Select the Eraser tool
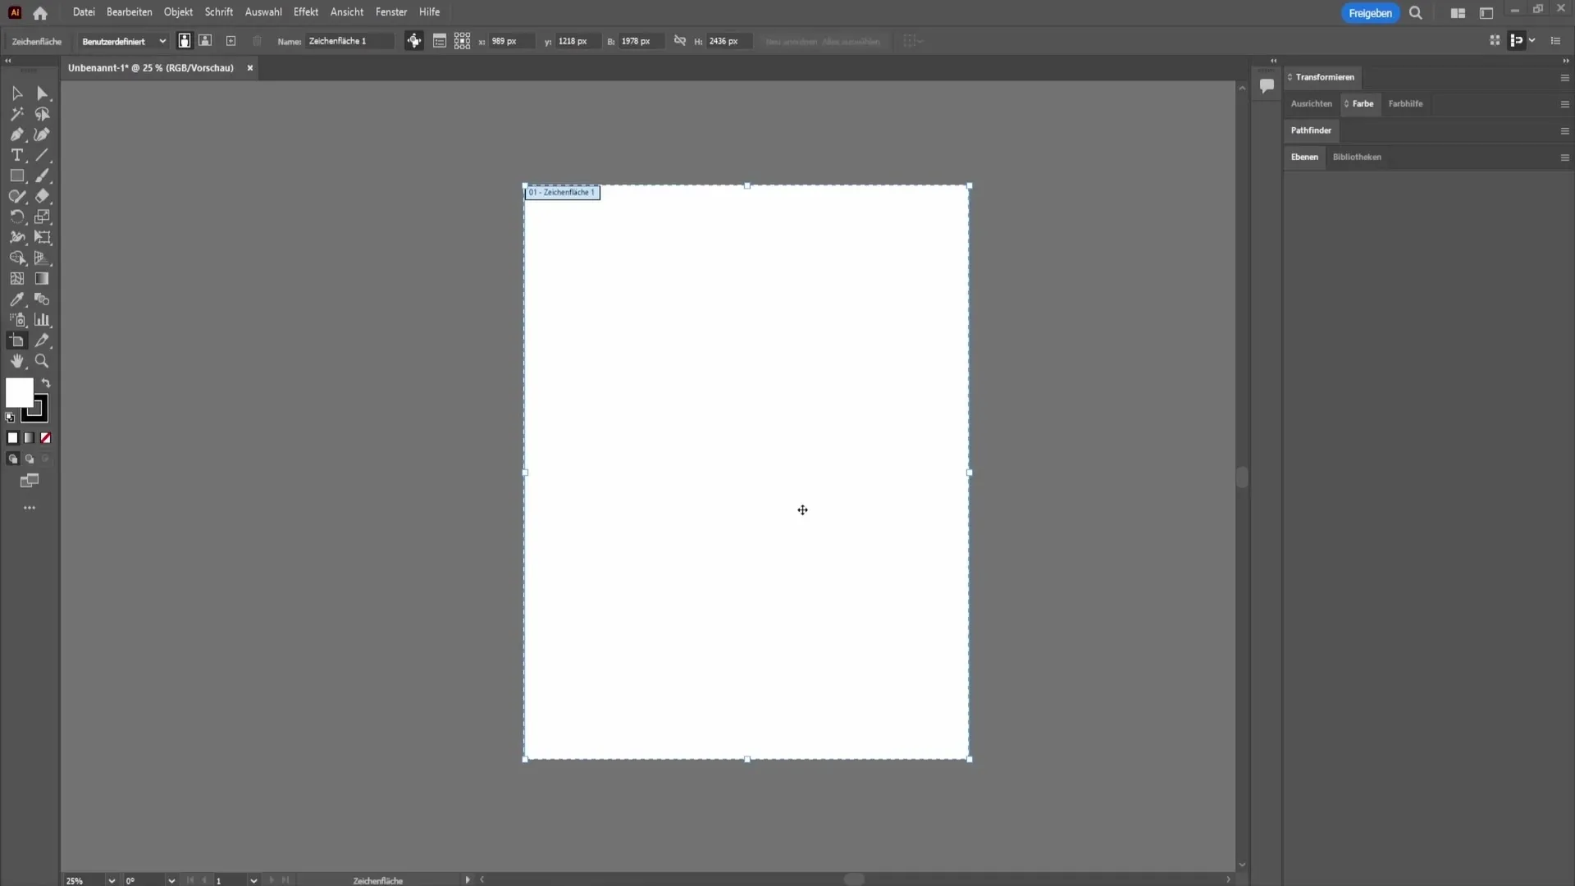Screen dimensions: 1575x886 [x=43, y=196]
